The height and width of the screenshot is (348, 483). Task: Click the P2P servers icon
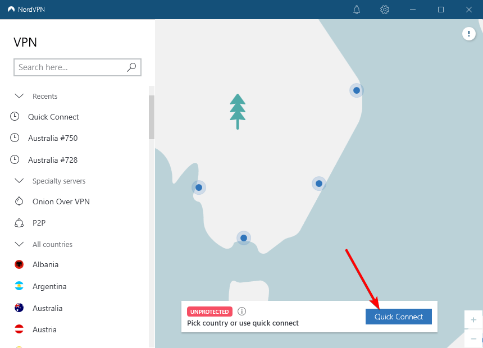(19, 223)
